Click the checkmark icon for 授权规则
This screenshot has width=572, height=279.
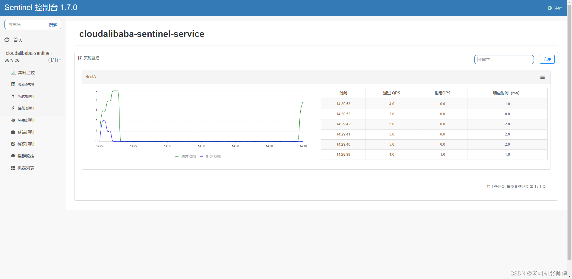pos(13,144)
